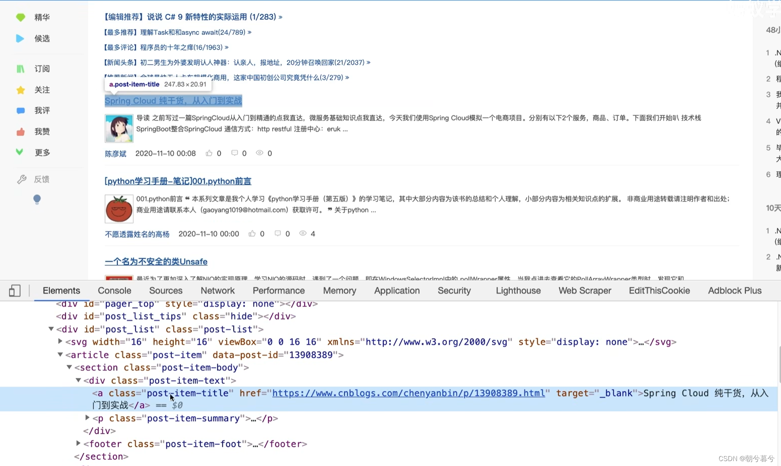Collapse the article post-item node
This screenshot has width=781, height=466.
tap(60, 355)
